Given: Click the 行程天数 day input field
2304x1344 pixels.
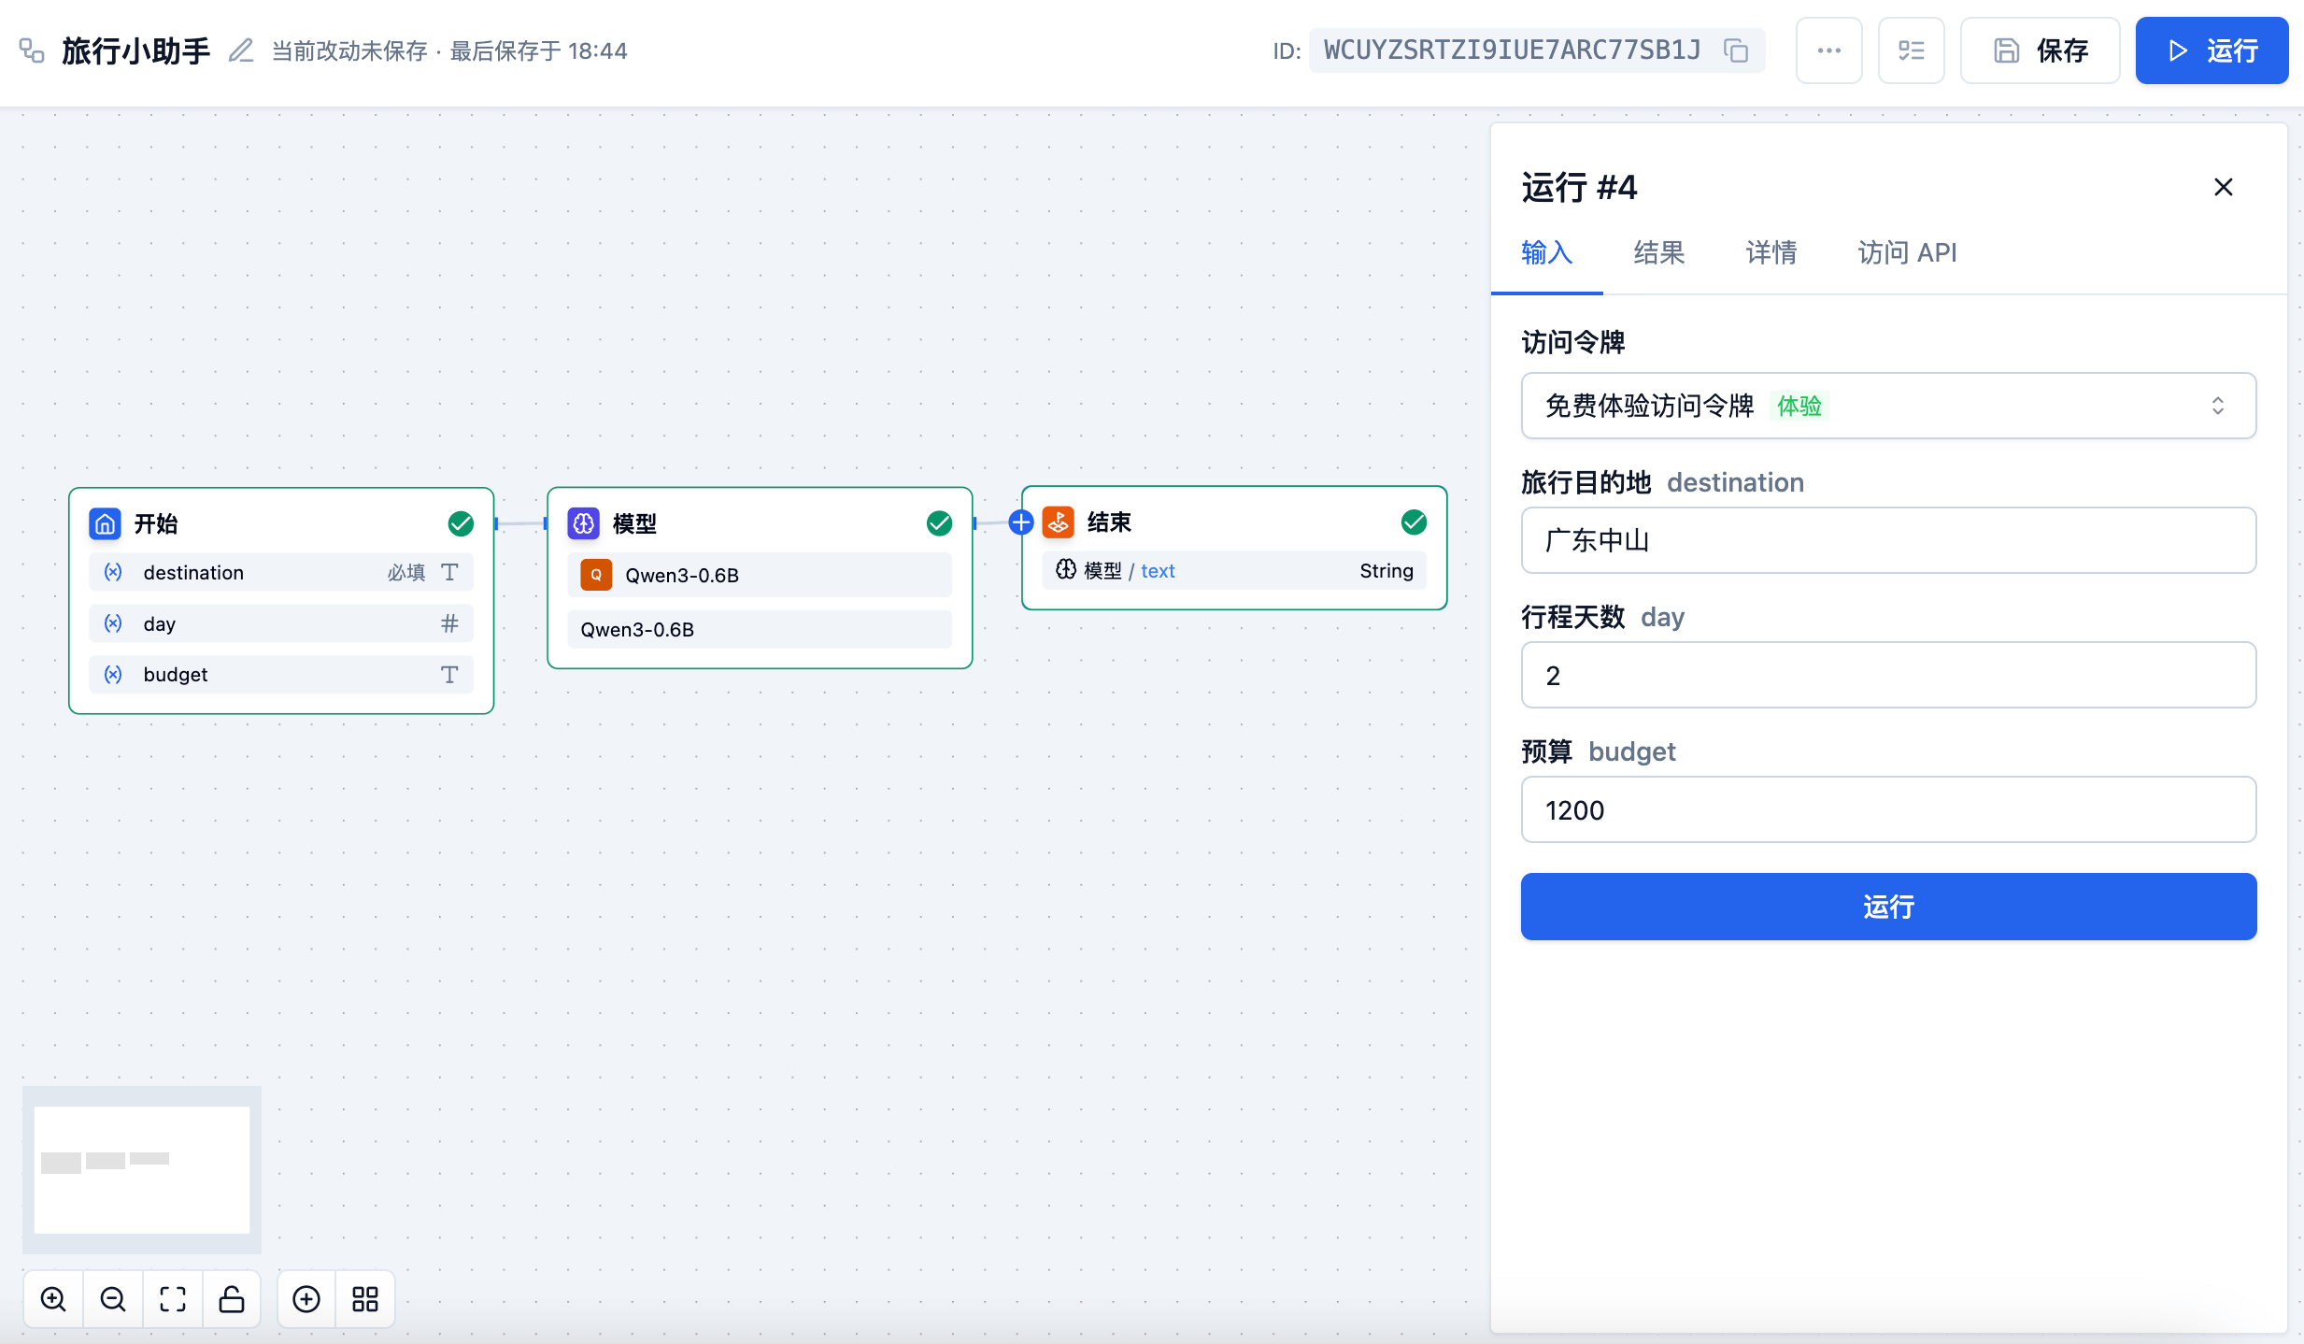Looking at the screenshot, I should click(x=1888, y=675).
